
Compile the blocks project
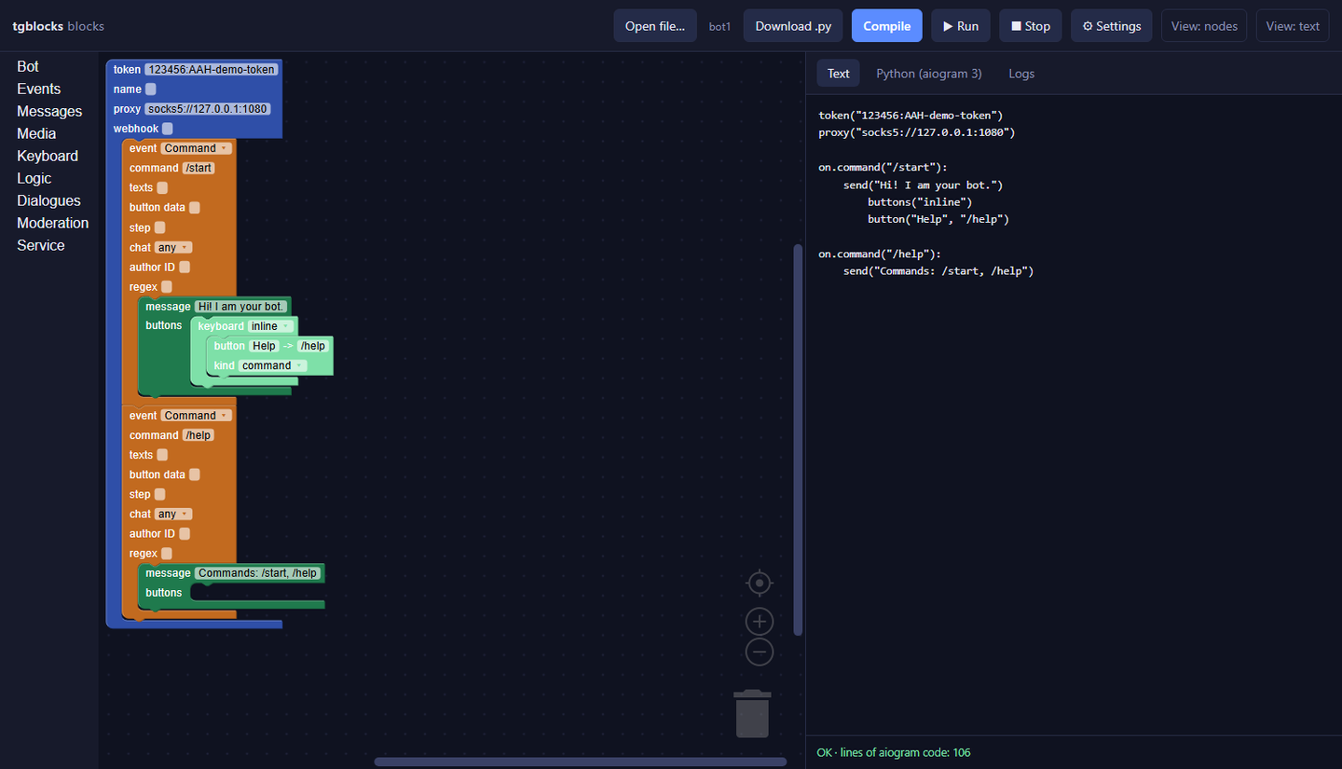pyautogui.click(x=886, y=26)
